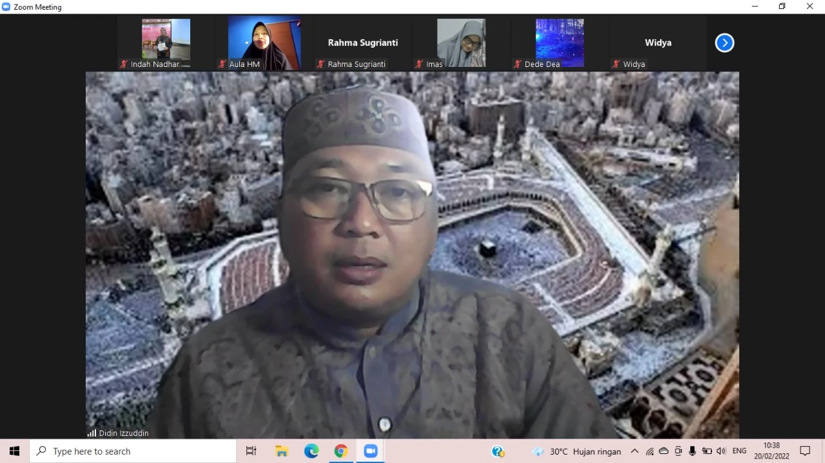Click the Get Help question mark icon

tap(498, 451)
